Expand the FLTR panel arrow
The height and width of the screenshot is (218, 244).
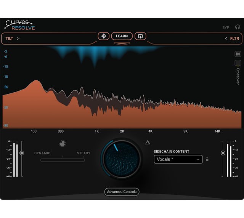point(226,38)
